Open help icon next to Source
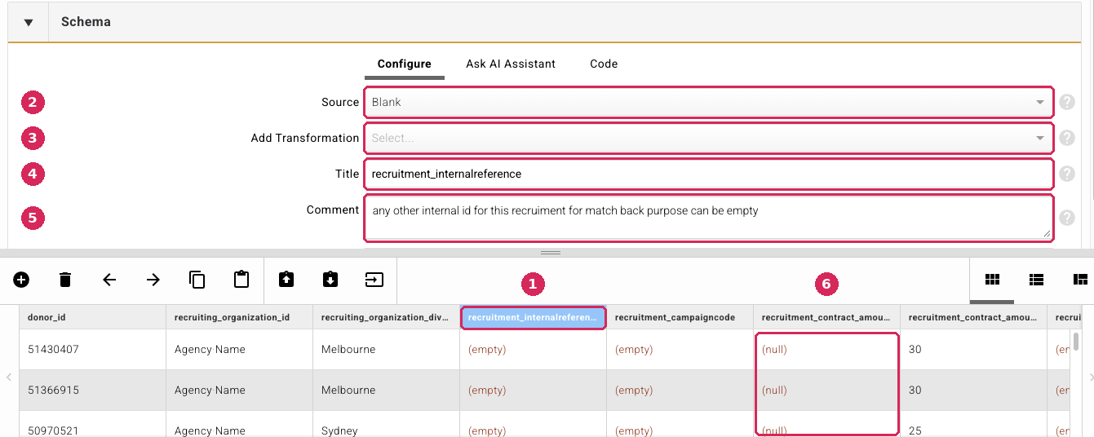1094x437 pixels. pyautogui.click(x=1067, y=102)
